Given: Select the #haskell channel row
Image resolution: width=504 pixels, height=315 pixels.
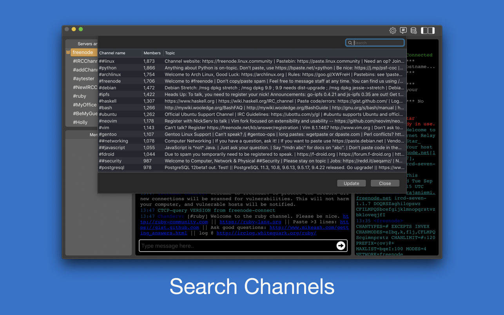Looking at the screenshot, I should point(252,101).
